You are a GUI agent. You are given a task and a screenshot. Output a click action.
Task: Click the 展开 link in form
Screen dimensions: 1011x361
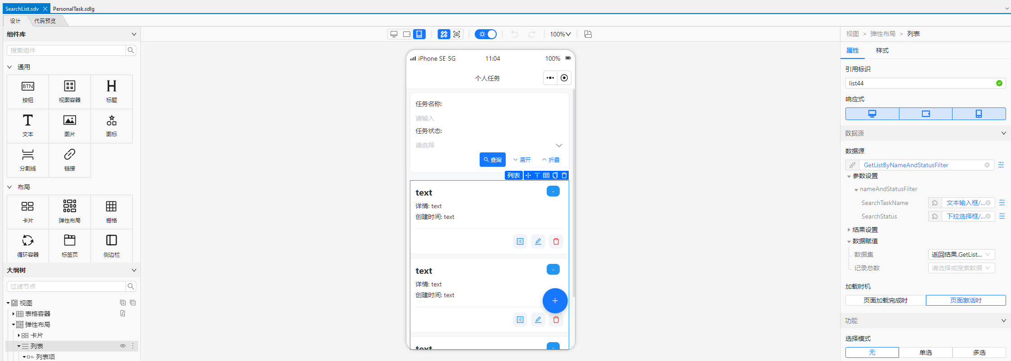click(522, 160)
